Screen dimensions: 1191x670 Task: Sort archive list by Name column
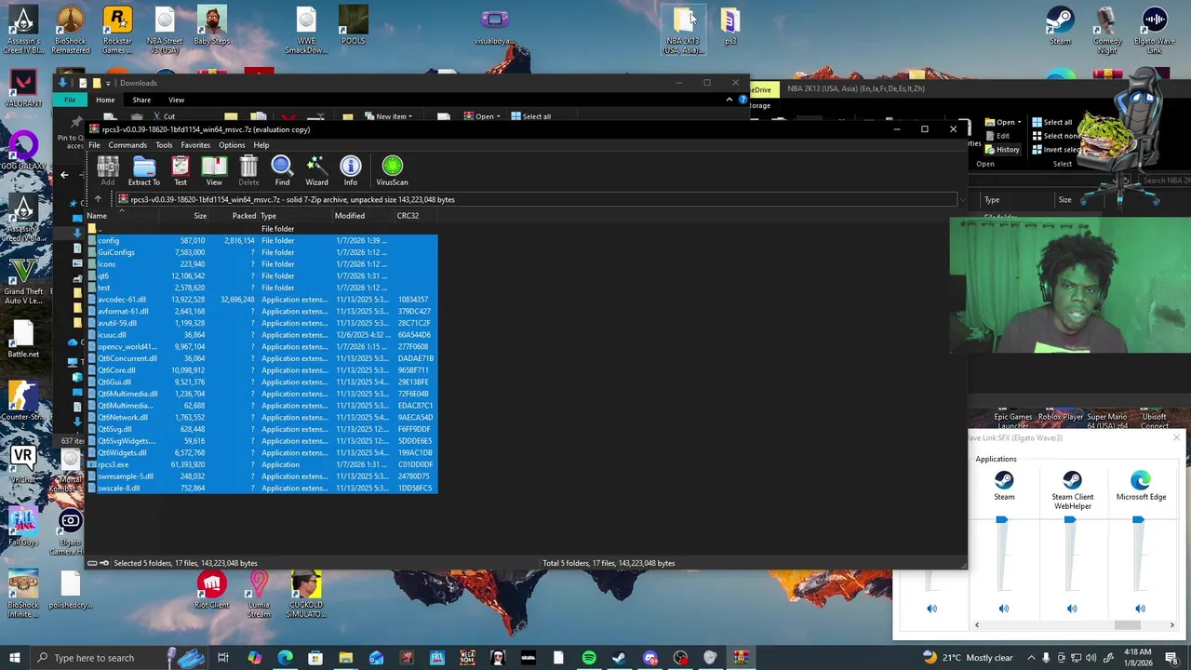click(121, 216)
